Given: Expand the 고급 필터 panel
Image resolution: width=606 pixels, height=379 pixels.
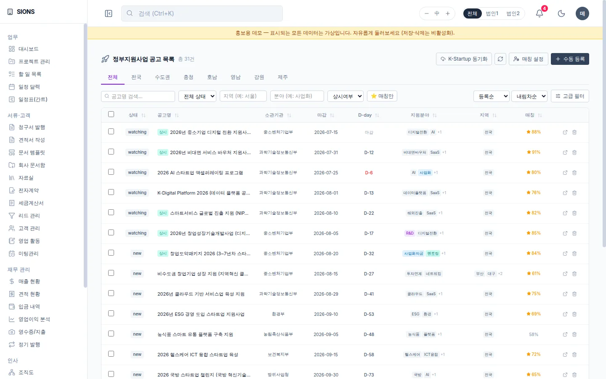Looking at the screenshot, I should 570,96.
